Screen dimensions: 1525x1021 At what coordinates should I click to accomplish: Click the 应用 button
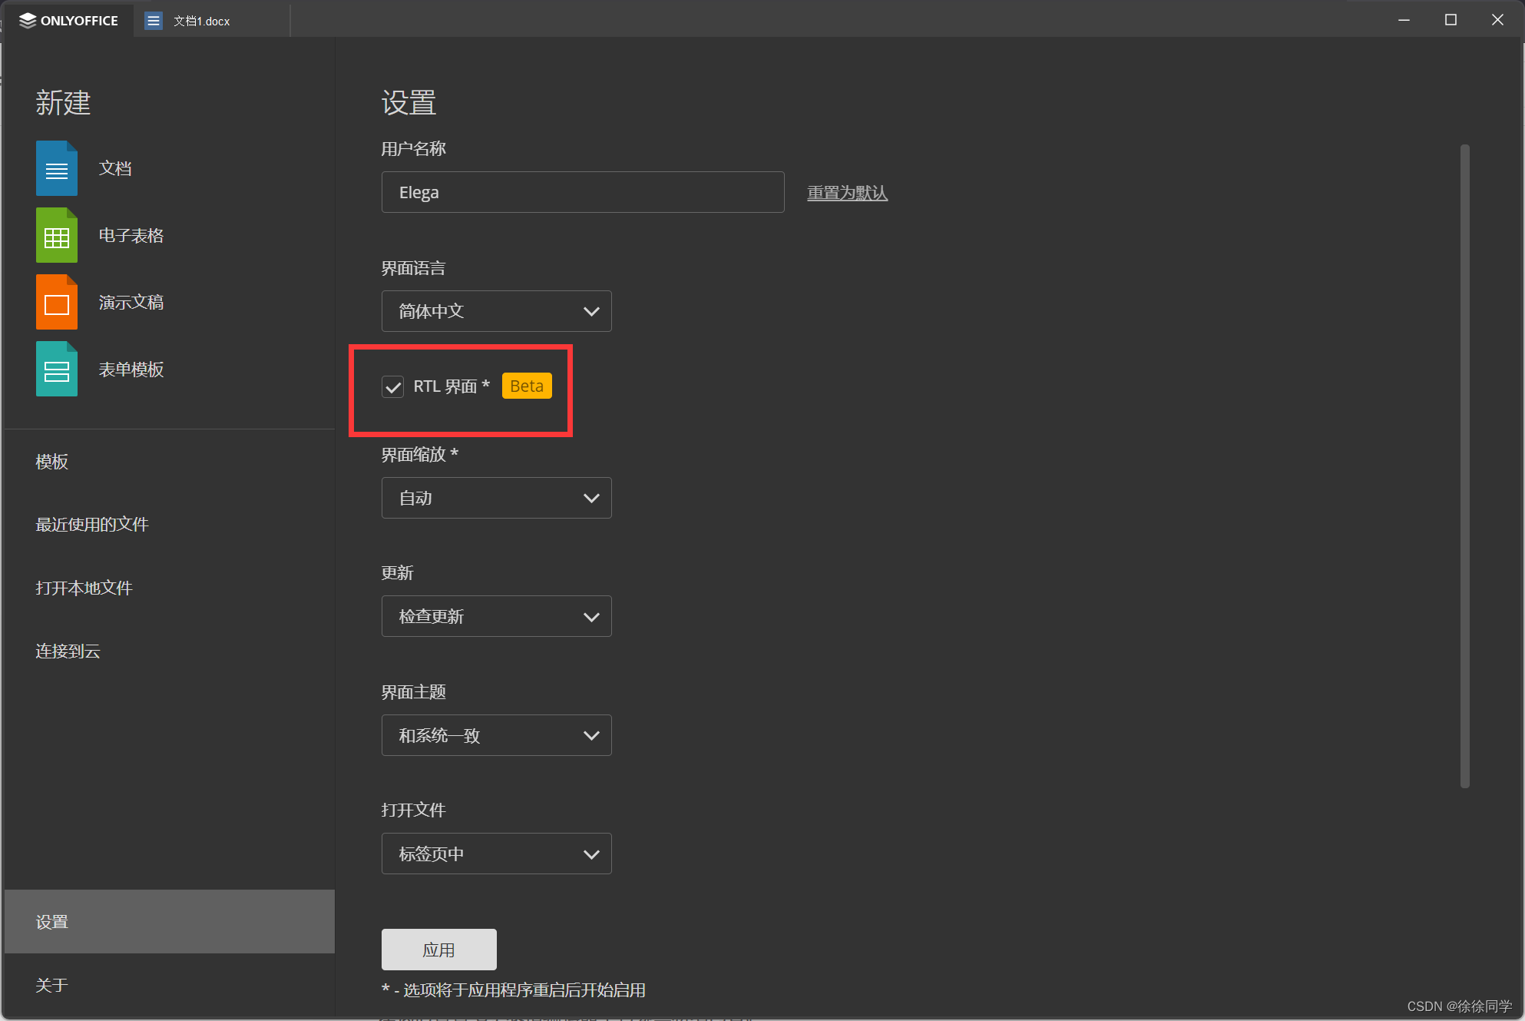(x=439, y=950)
